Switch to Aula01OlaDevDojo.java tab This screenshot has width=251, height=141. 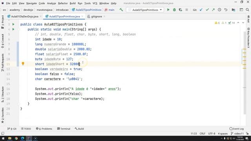[25, 16]
